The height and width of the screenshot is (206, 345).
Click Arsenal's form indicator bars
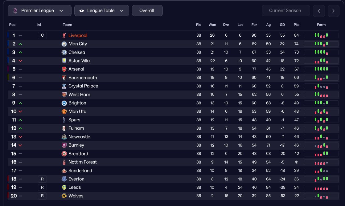(321, 69)
